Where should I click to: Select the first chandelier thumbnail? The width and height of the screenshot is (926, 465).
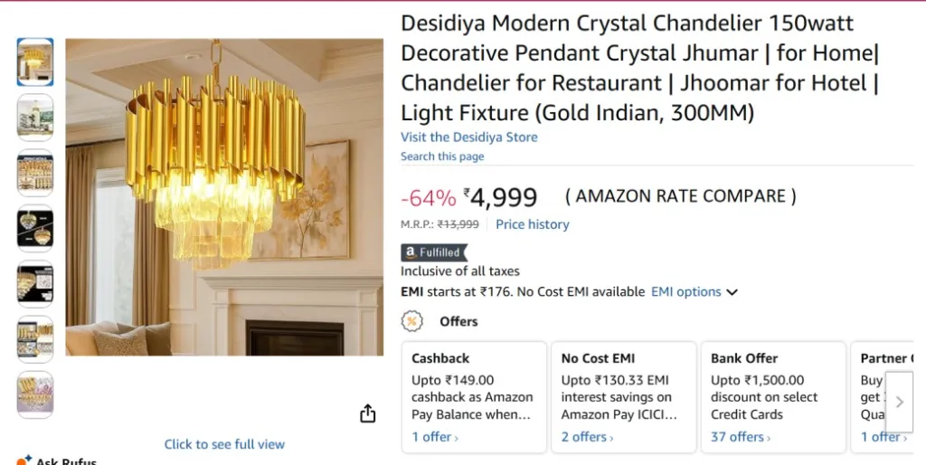click(x=35, y=62)
